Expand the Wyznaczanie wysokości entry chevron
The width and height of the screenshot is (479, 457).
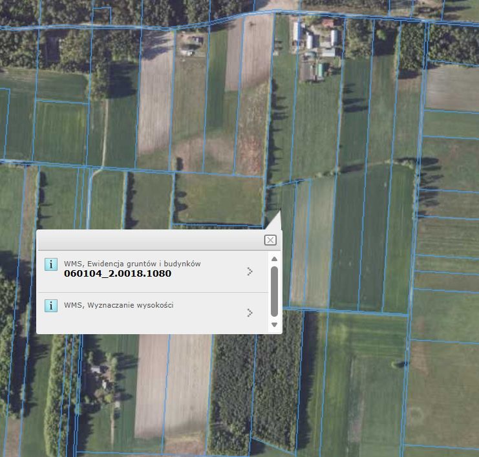click(250, 312)
